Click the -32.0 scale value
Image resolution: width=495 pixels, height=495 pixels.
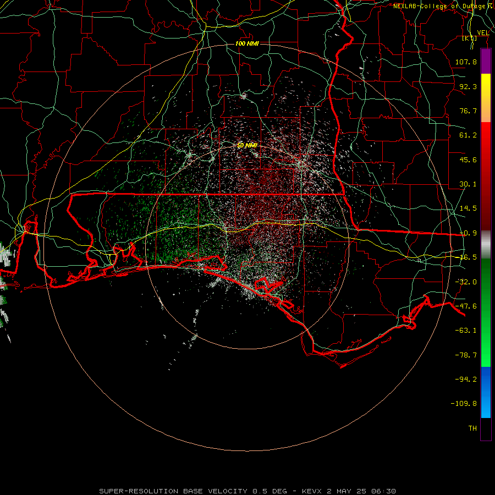[466, 282]
